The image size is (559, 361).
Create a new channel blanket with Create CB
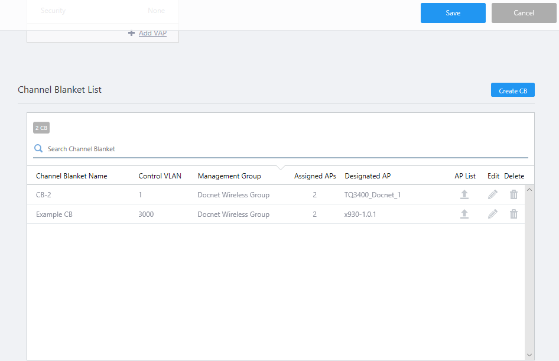[x=513, y=90]
